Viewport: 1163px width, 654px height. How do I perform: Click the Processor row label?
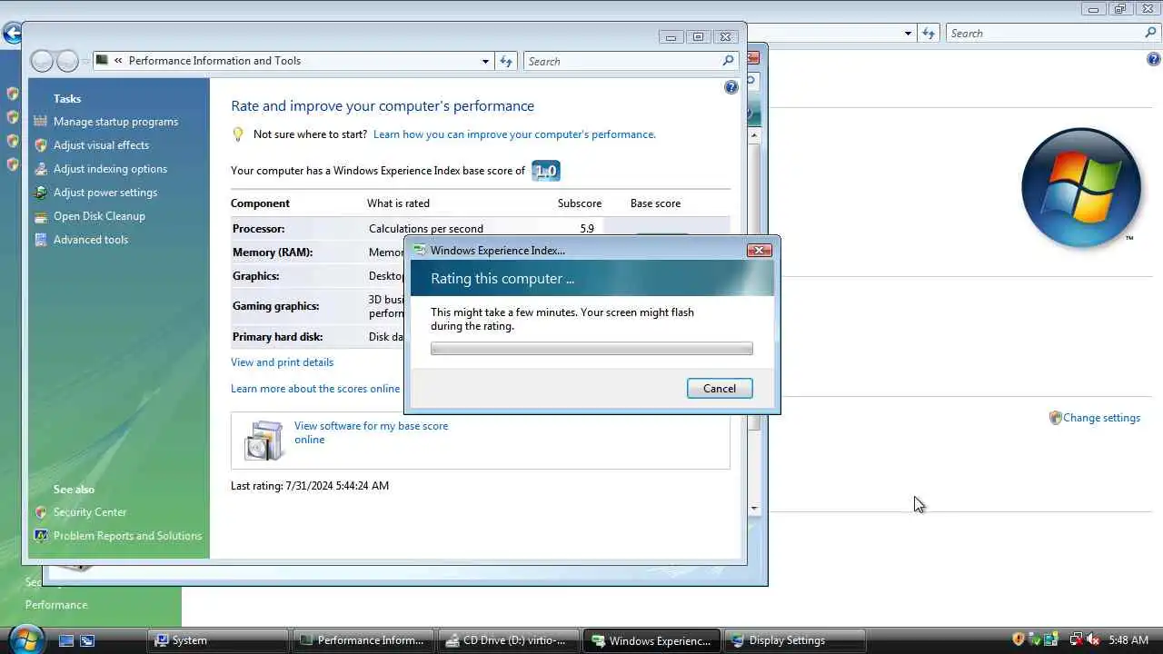click(x=258, y=229)
